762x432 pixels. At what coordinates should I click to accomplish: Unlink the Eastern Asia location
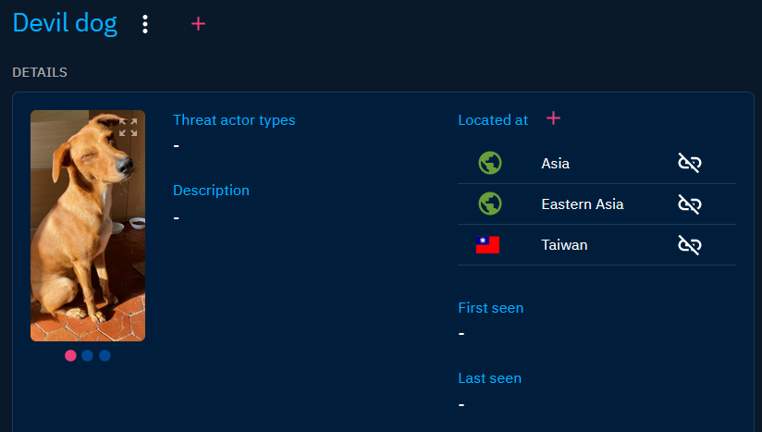click(689, 204)
